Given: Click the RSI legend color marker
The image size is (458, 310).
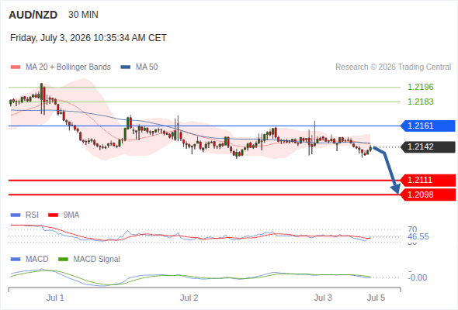Looking at the screenshot, I should (x=16, y=215).
